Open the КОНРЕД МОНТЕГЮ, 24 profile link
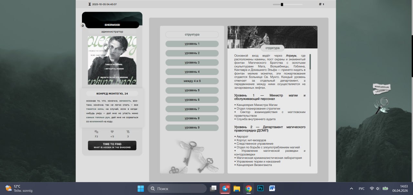 (112, 93)
